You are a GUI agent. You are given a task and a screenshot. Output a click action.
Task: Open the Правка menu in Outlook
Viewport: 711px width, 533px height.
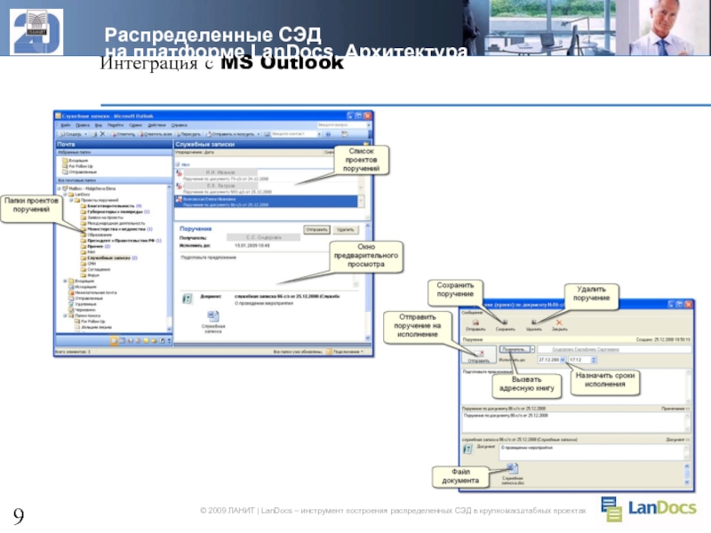(x=83, y=125)
